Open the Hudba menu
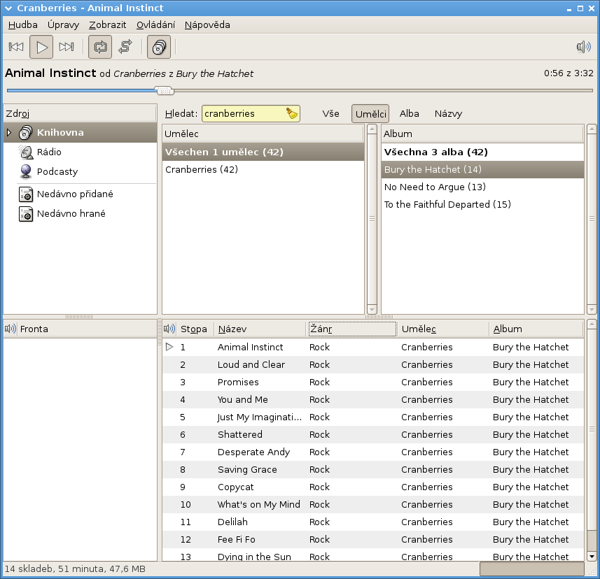 [23, 25]
